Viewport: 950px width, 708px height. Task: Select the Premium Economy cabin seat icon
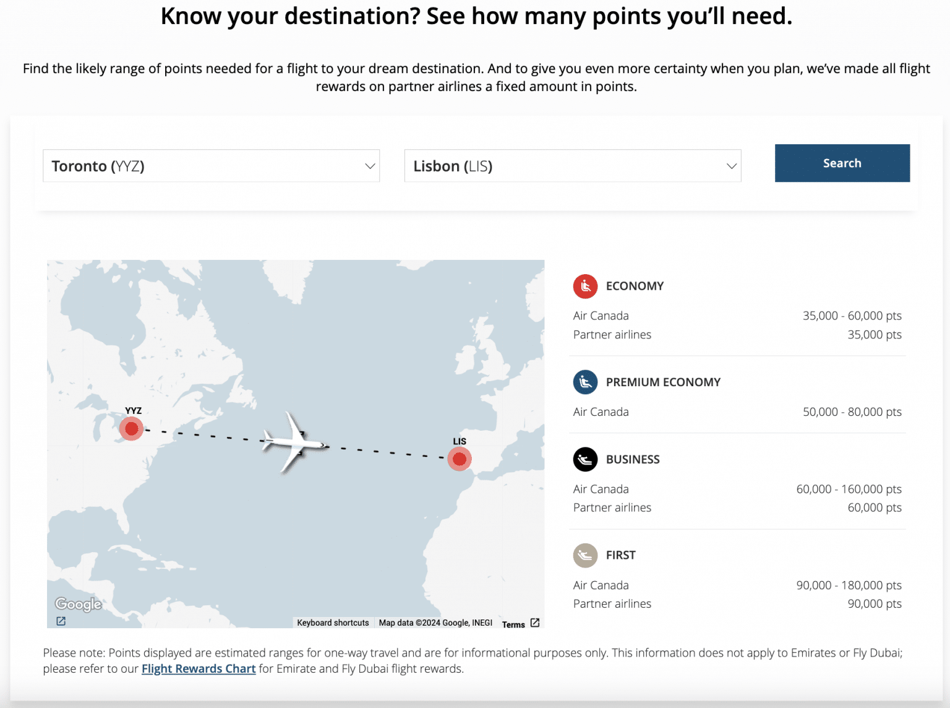click(x=585, y=382)
